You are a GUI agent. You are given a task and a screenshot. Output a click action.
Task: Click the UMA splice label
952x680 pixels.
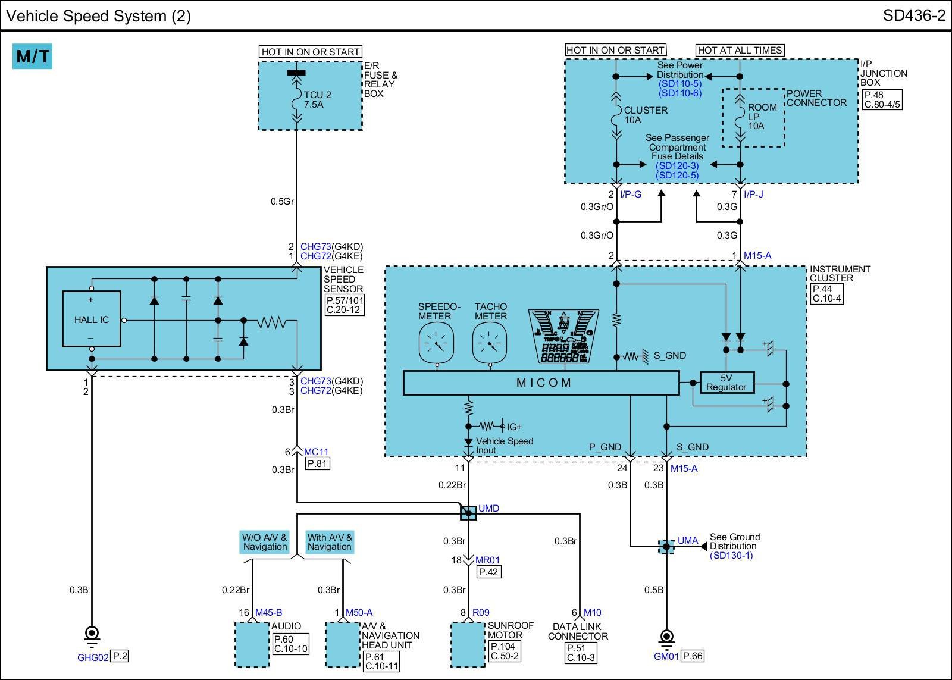pyautogui.click(x=688, y=541)
